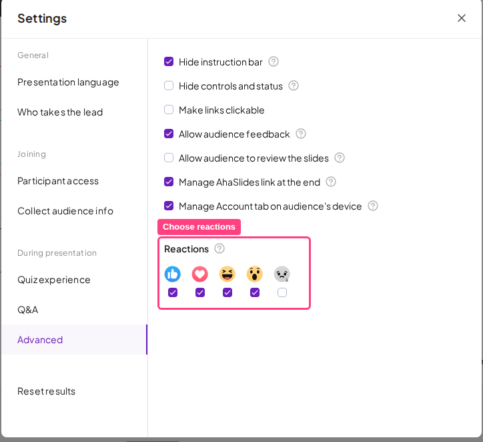Viewport: 483px width, 442px height.
Task: Click the crying face reaction emoji
Action: point(282,274)
